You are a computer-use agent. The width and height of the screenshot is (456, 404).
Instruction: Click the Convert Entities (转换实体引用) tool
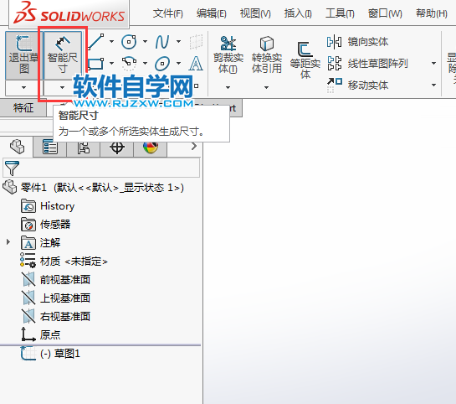coord(267,54)
